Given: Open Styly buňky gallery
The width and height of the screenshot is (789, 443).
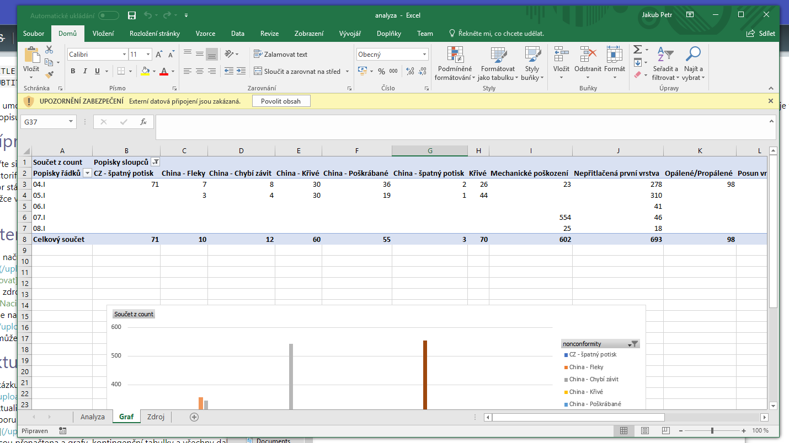Looking at the screenshot, I should 532,64.
